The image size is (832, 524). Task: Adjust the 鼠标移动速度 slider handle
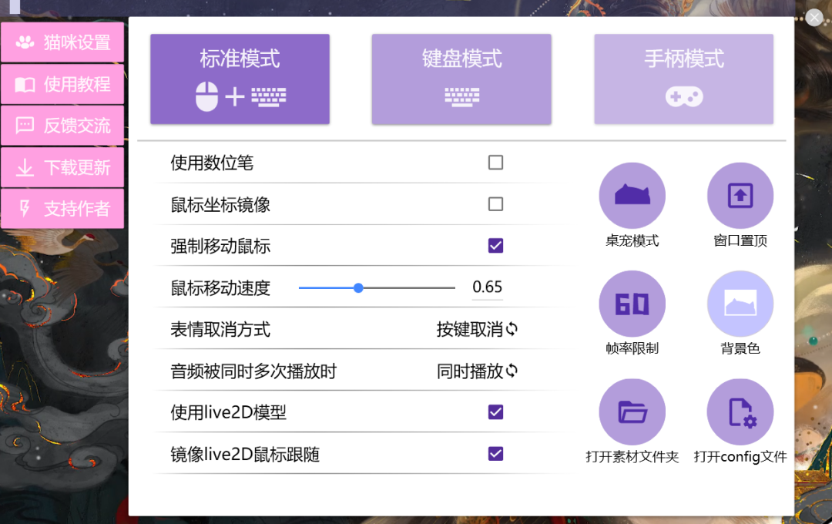(358, 287)
